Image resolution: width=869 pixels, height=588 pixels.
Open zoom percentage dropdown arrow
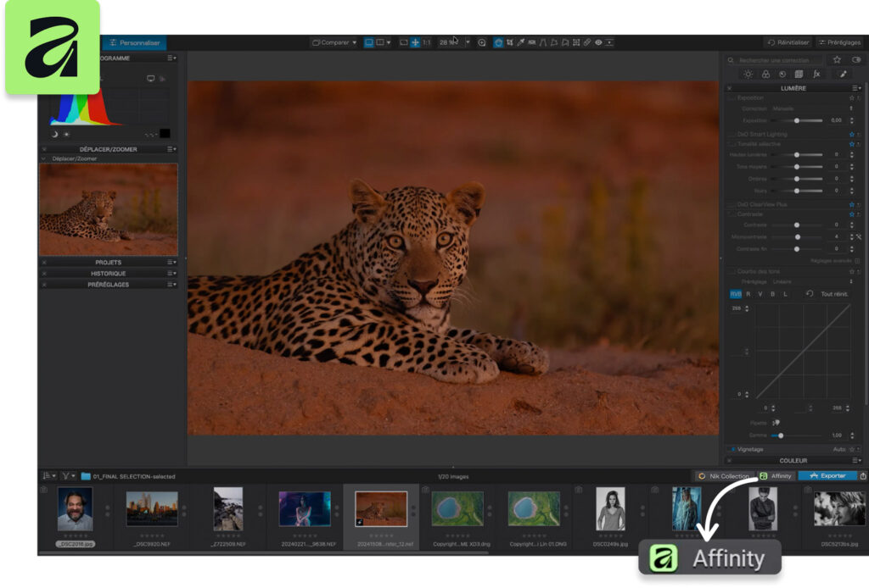coord(468,42)
